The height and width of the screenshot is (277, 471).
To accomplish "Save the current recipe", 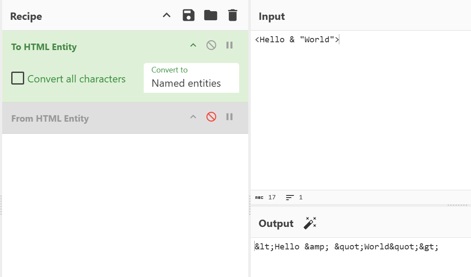I will pos(188,15).
